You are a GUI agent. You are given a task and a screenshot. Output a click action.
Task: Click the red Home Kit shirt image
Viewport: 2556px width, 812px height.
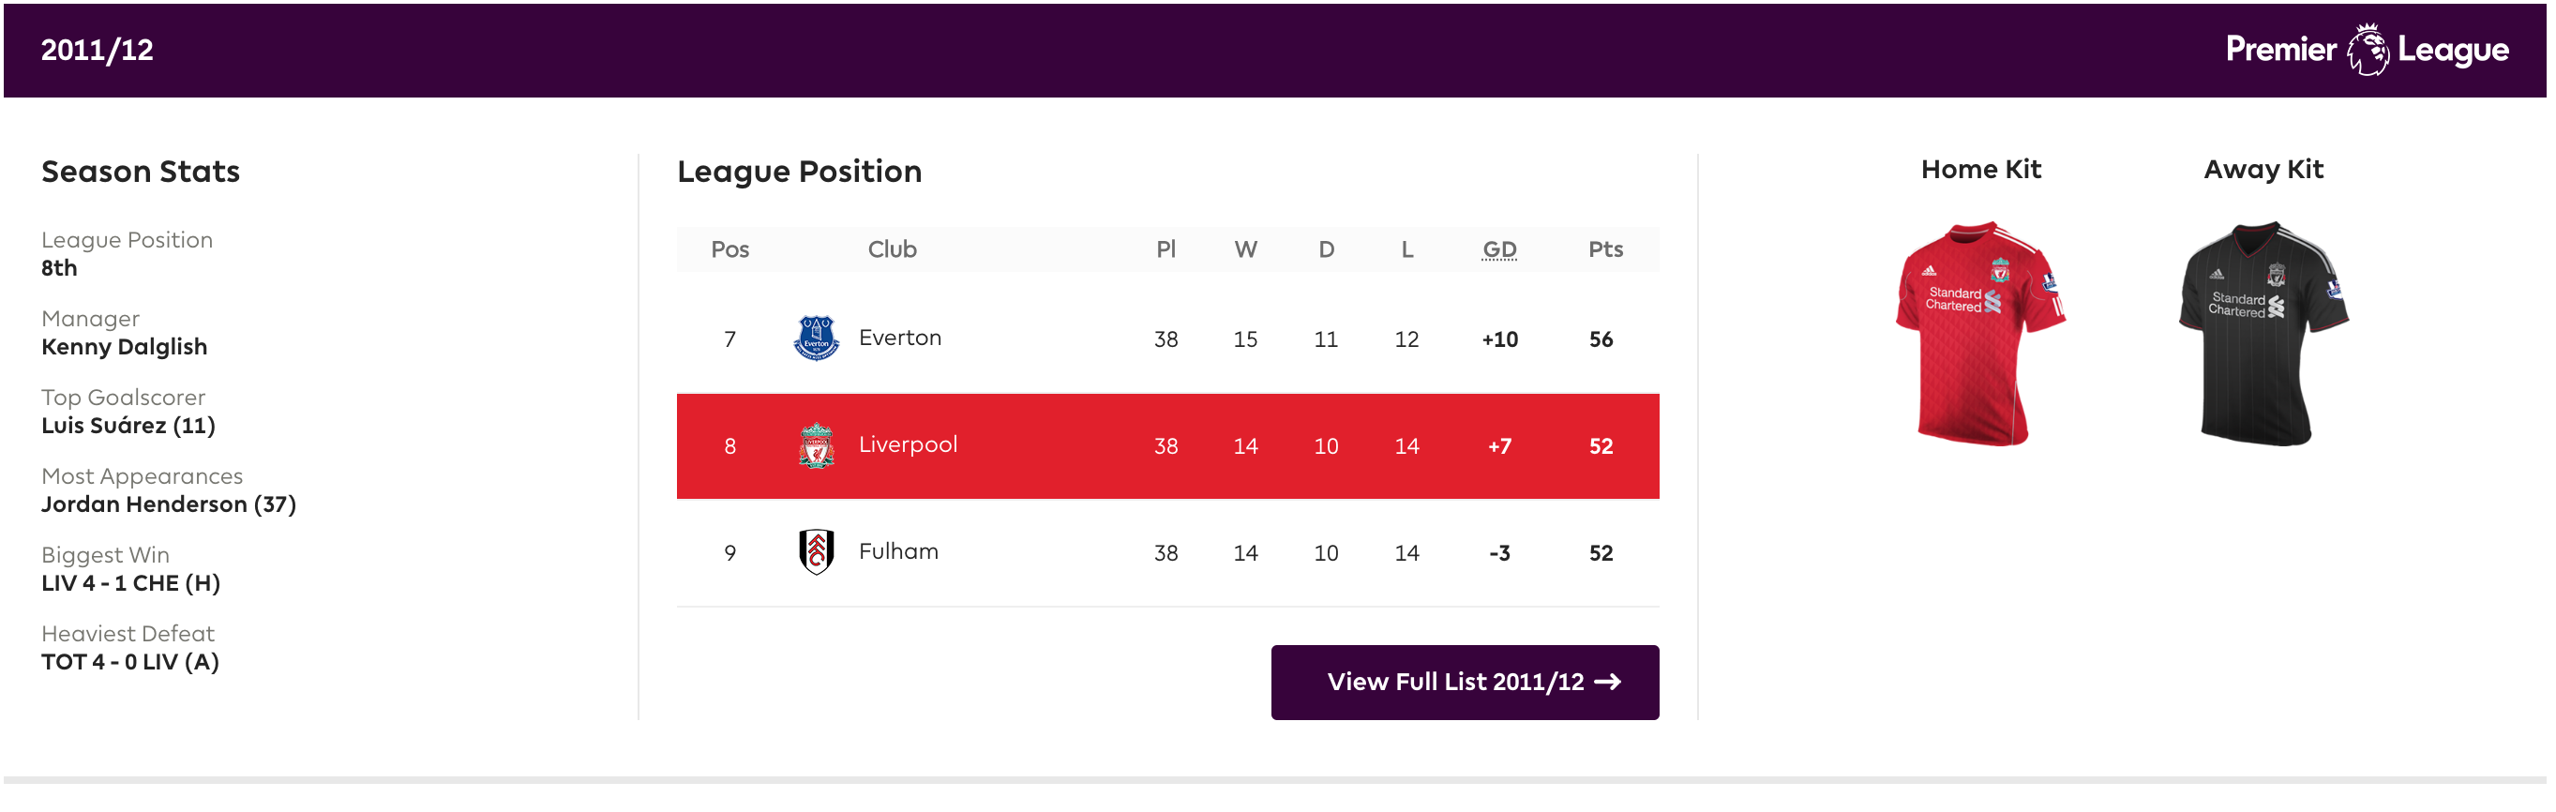1979,333
